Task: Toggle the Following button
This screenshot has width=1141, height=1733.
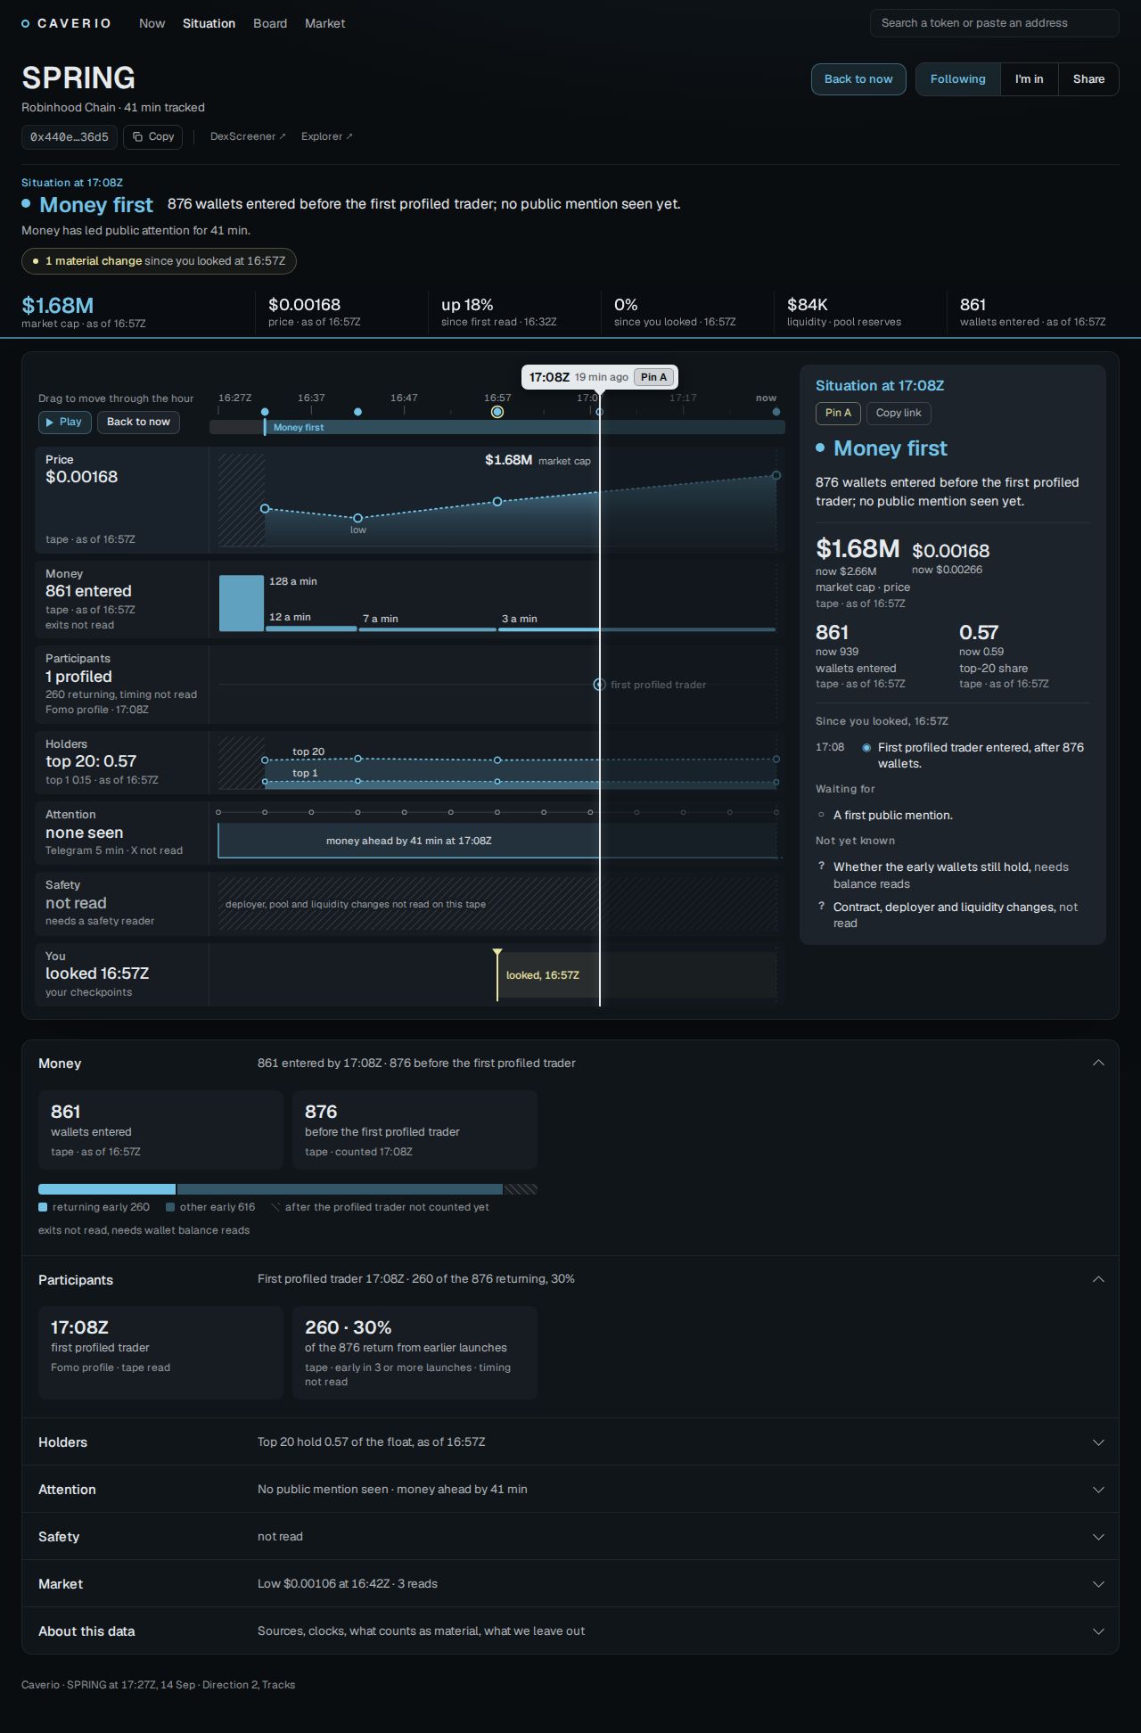Action: tap(958, 79)
